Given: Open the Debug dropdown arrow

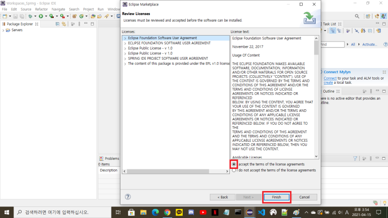Looking at the screenshot, I should [35, 17].
